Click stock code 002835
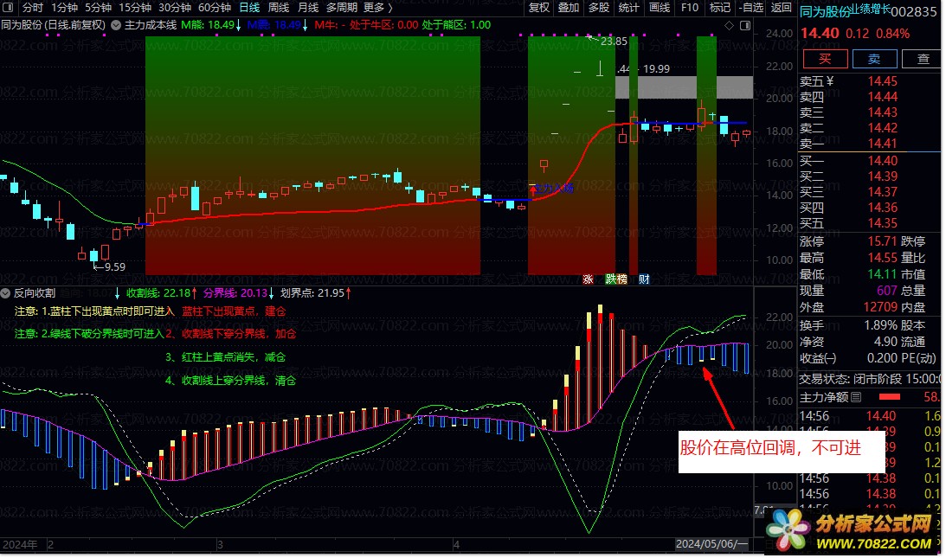The image size is (946, 558). click(x=913, y=12)
